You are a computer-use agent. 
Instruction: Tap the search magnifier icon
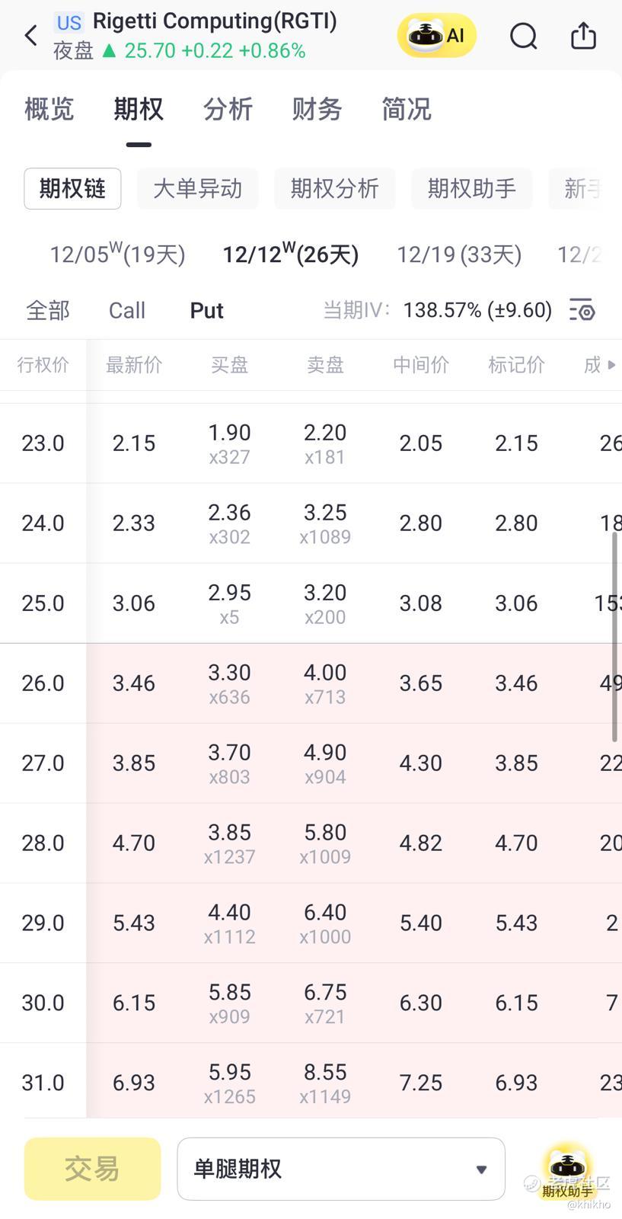(x=523, y=35)
